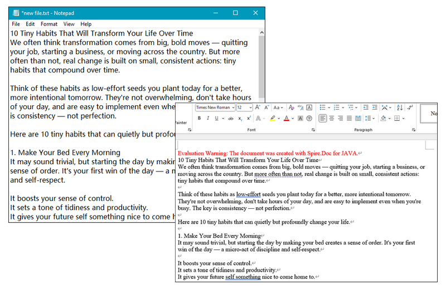This screenshot has width=446, height=294.
Task: Open the Edit menu in Notepad
Action: 30,24
